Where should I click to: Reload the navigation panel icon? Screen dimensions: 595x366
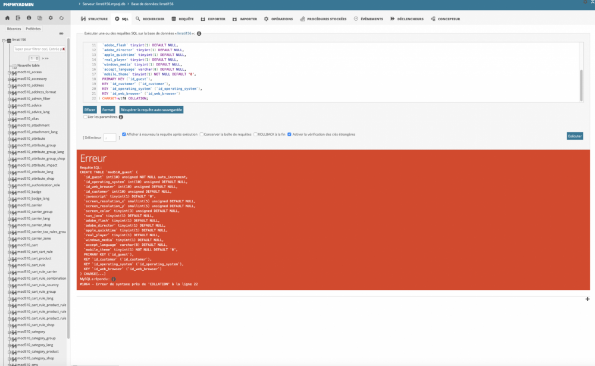[x=61, y=18]
